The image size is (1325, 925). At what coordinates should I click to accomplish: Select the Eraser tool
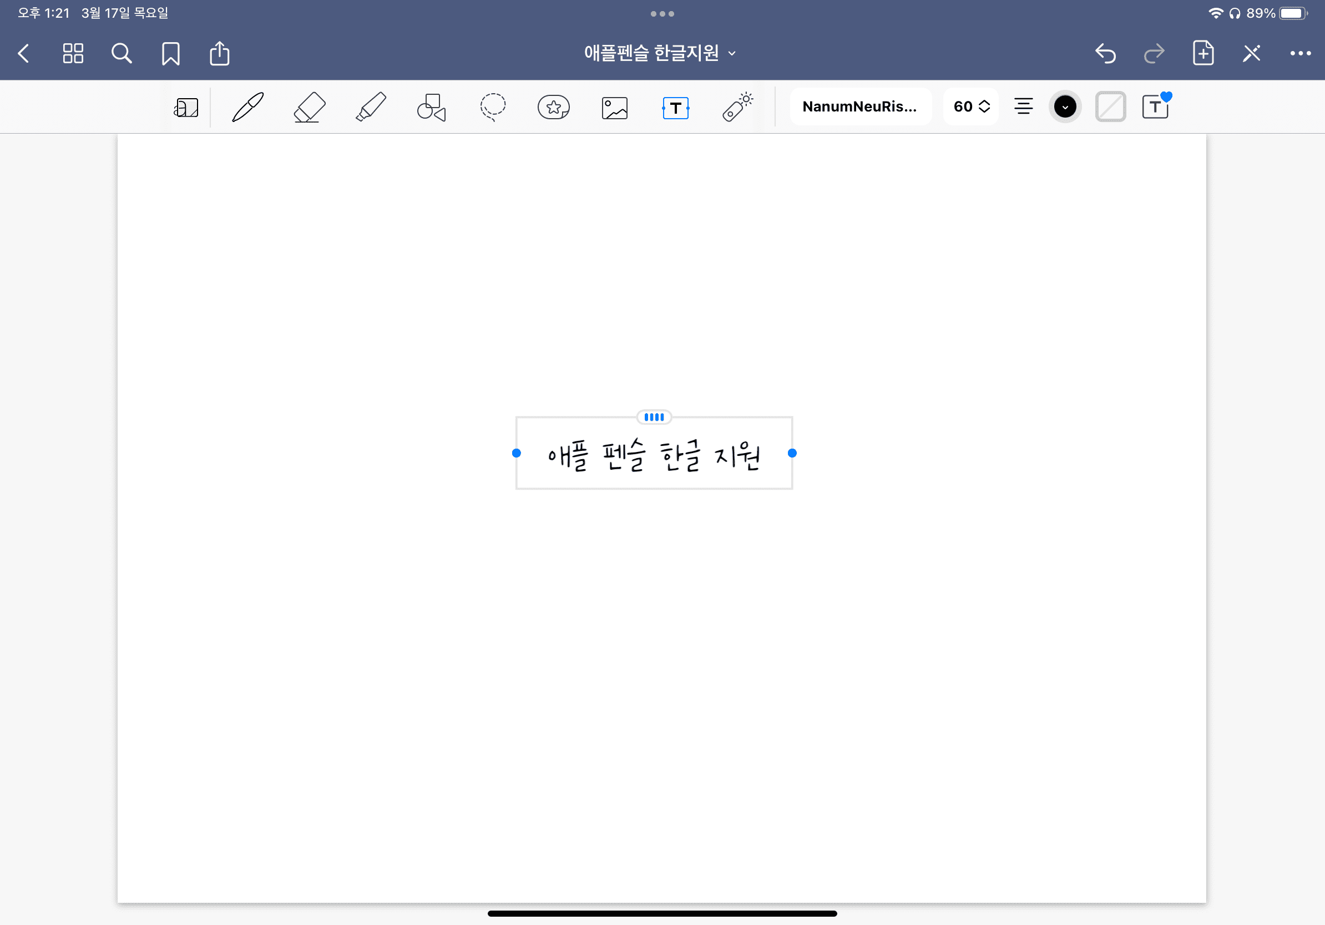[309, 106]
